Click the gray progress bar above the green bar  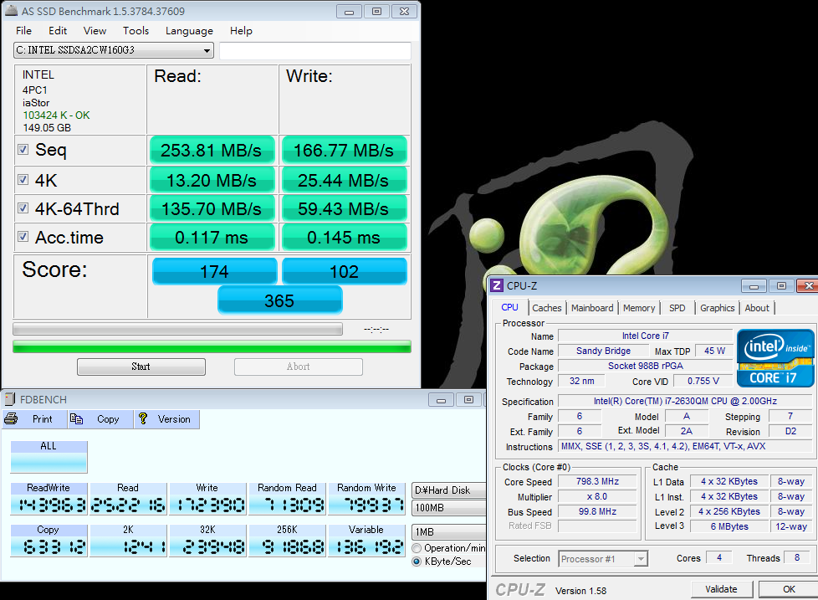coord(178,329)
